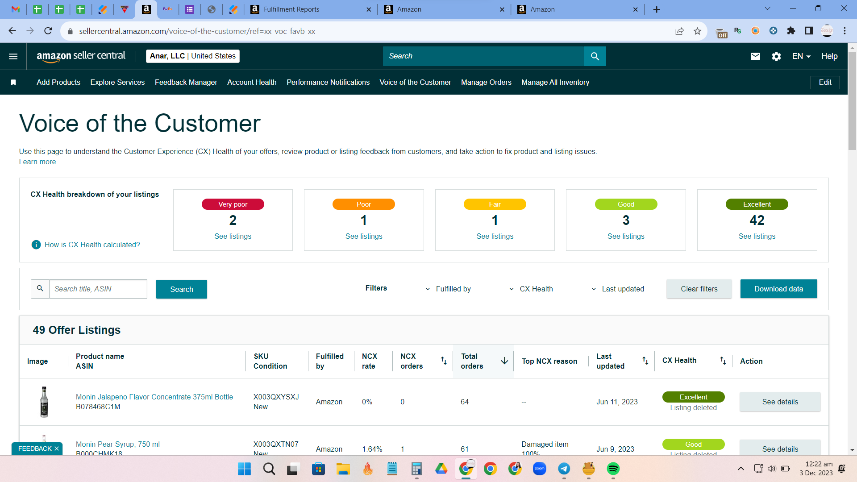Expand the Fulfilled by filter dropdown

point(448,289)
